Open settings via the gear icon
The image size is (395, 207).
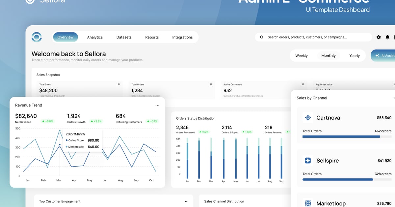tap(379, 37)
